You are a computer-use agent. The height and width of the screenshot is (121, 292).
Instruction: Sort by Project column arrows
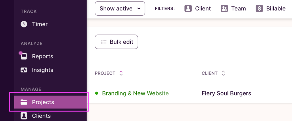point(121,73)
